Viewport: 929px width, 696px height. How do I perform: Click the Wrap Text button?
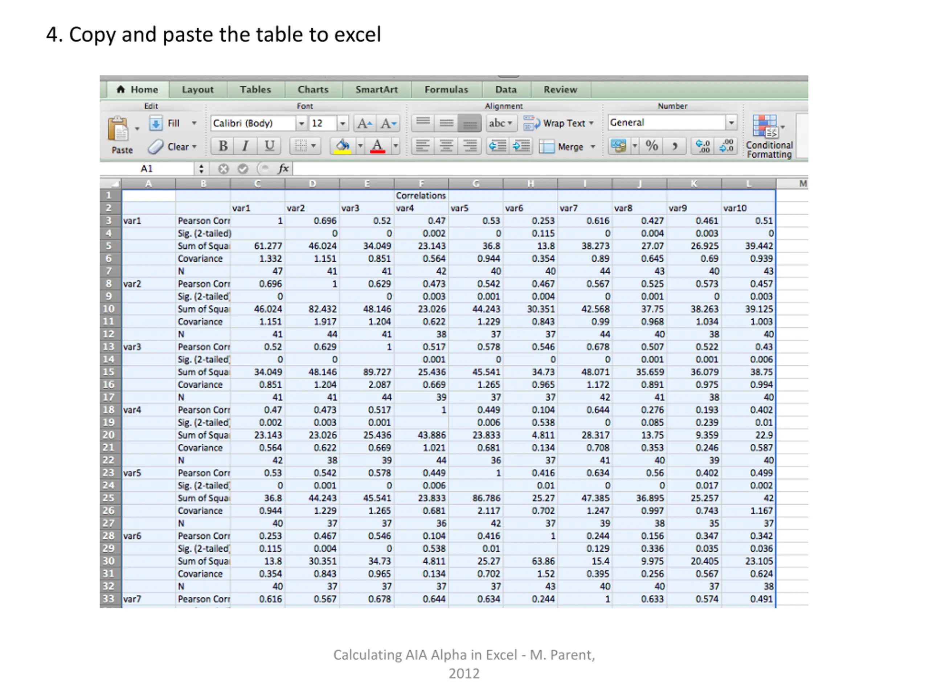pyautogui.click(x=558, y=123)
